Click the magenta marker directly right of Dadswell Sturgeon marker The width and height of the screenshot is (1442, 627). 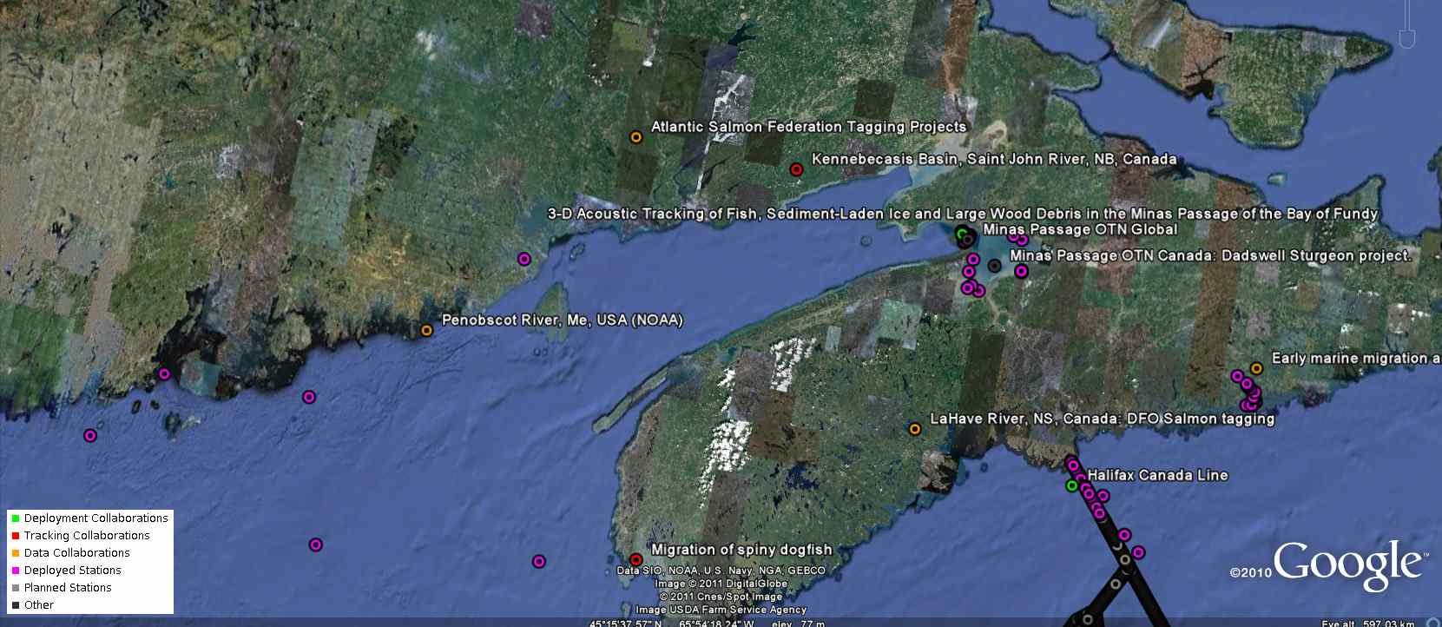pyautogui.click(x=1021, y=271)
